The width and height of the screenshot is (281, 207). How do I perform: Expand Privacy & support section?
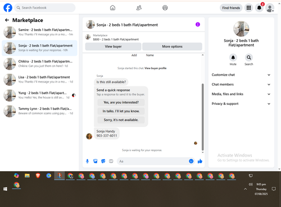[241, 104]
